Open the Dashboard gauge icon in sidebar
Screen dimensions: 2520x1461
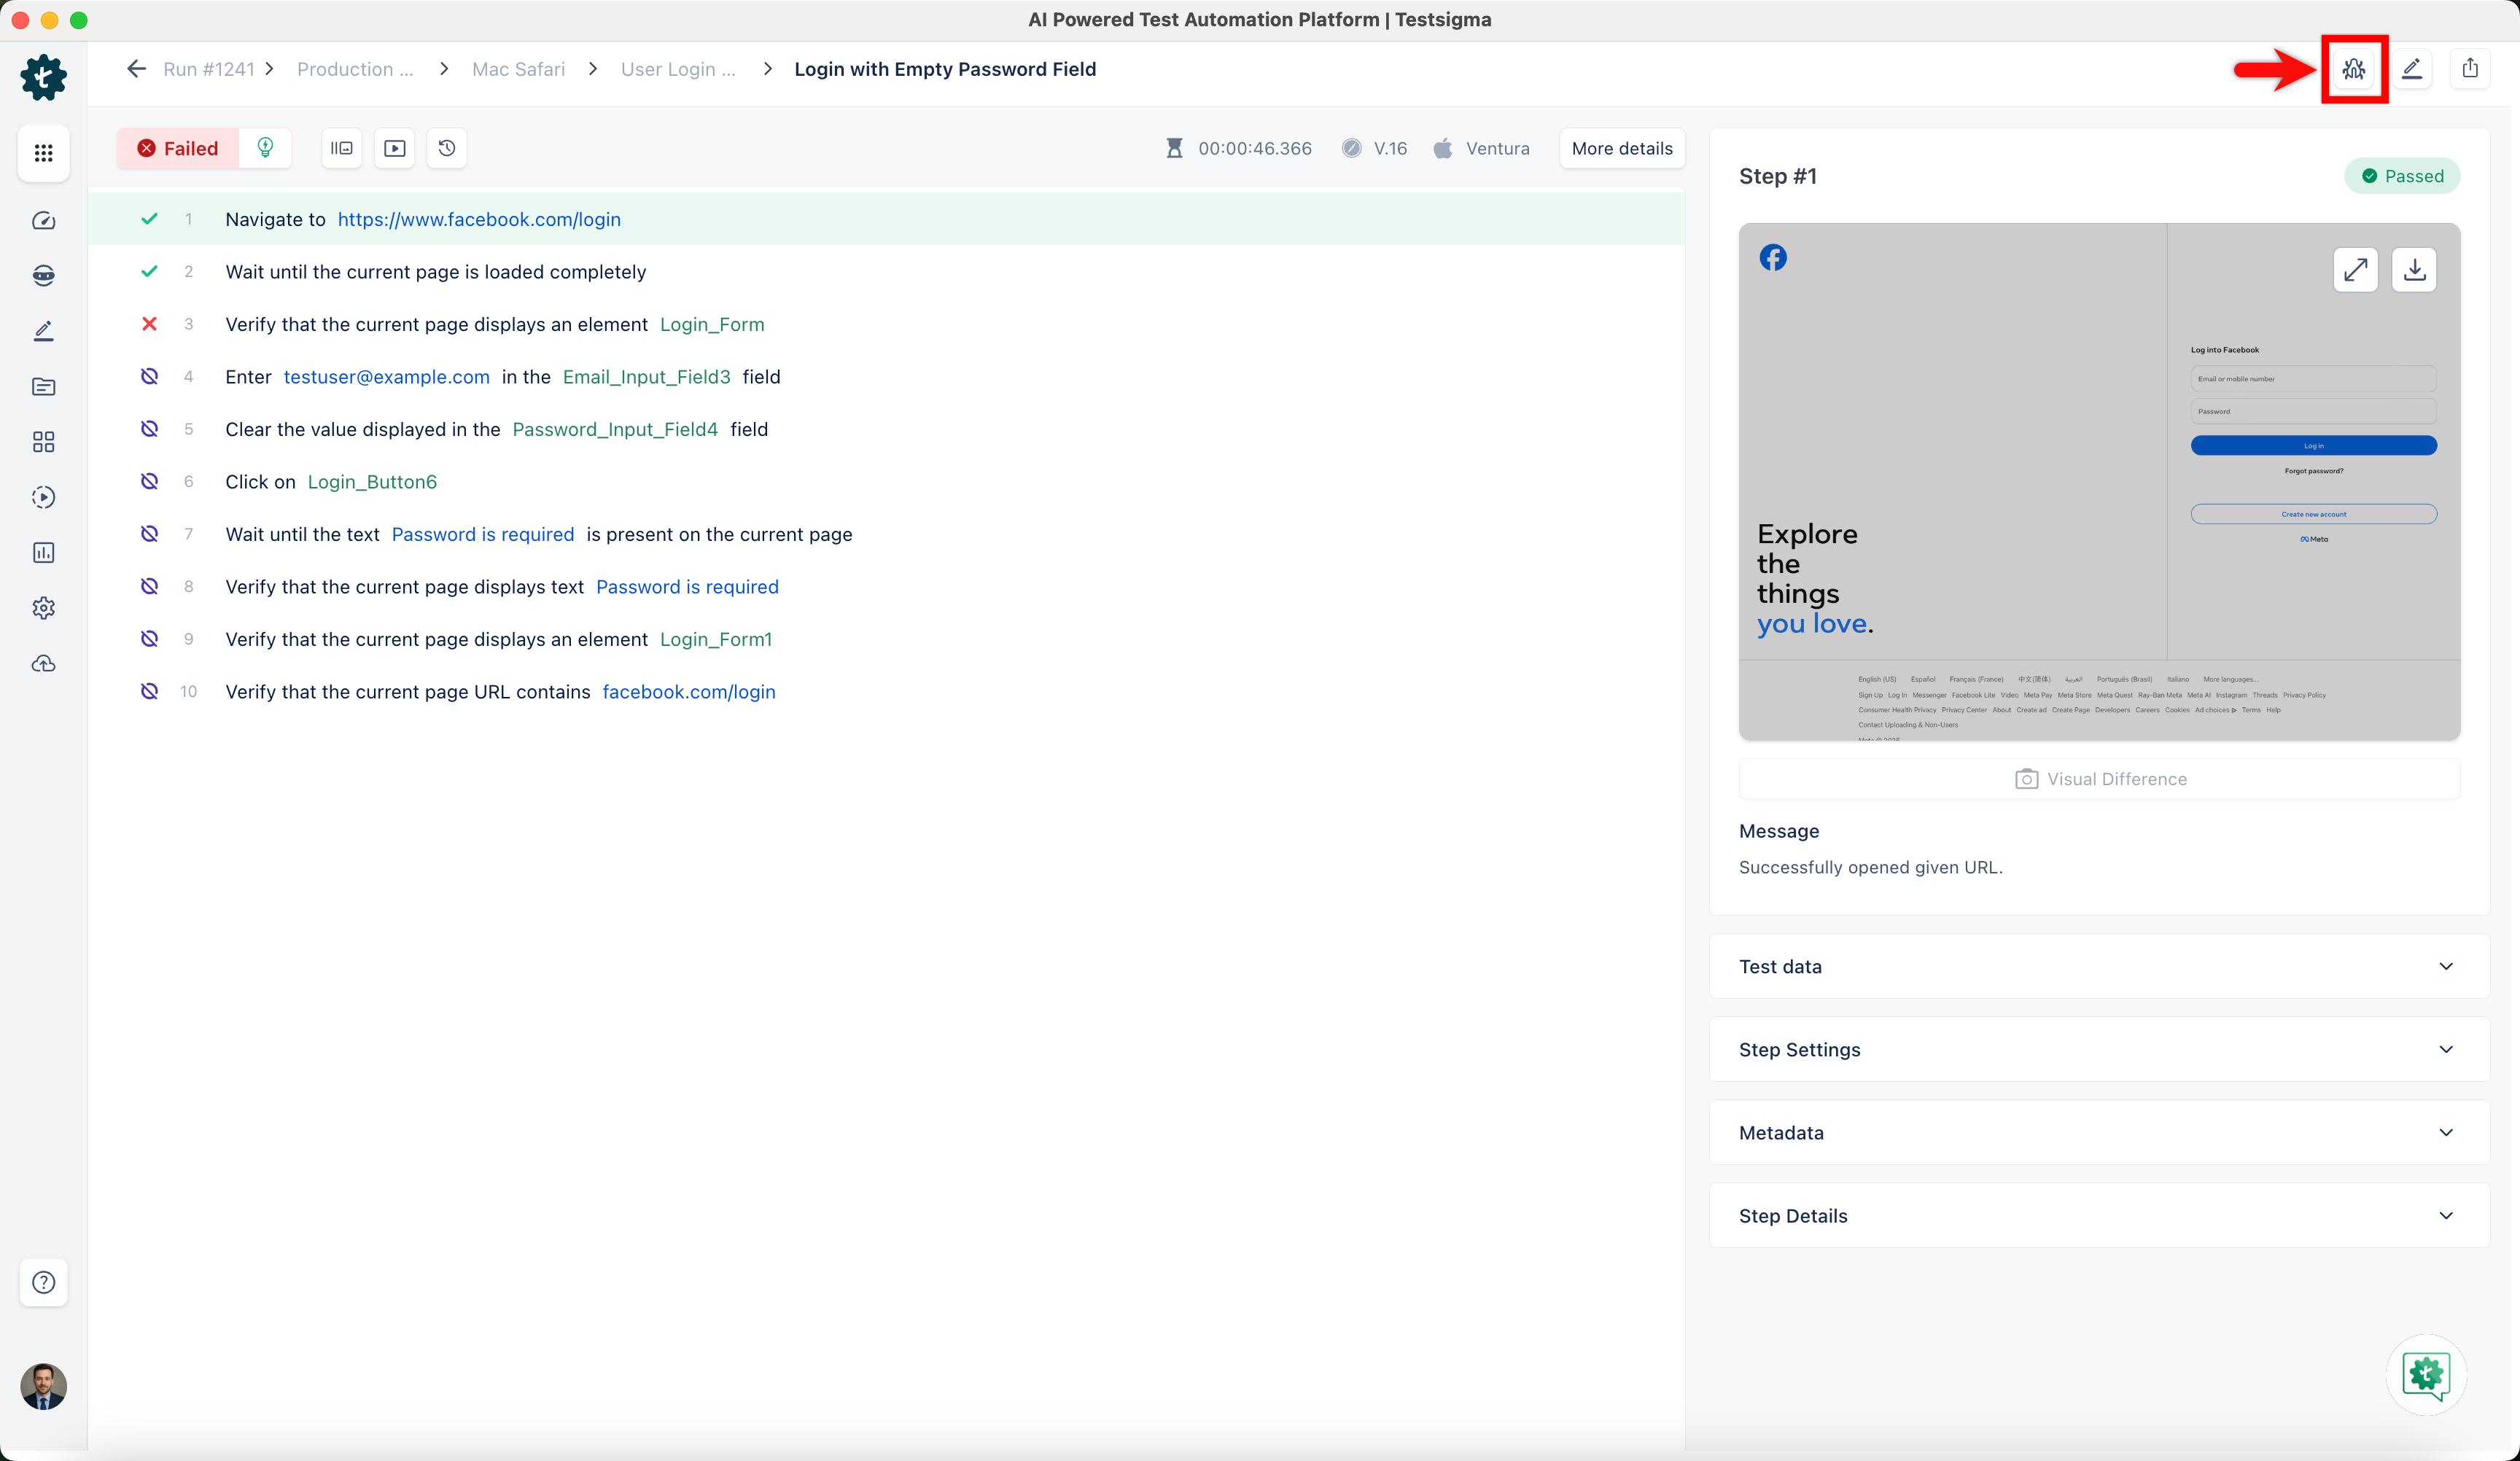[x=43, y=220]
